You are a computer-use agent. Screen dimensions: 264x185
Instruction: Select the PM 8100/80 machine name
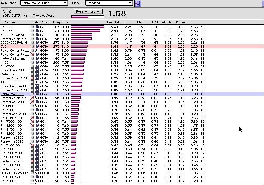click(10, 157)
